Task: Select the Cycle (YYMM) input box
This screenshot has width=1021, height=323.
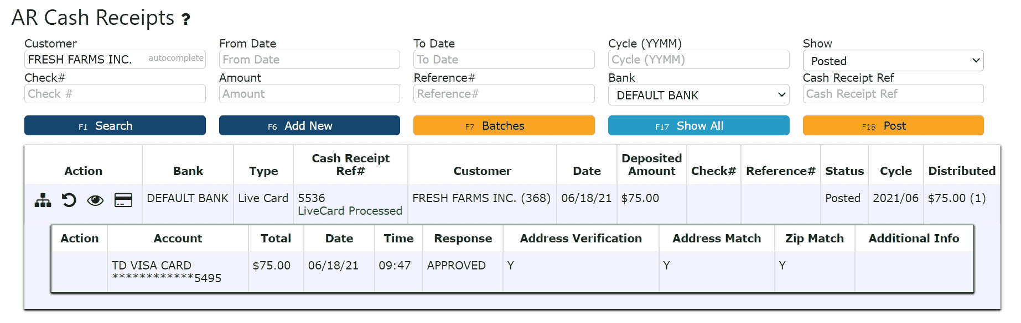Action: tap(698, 60)
